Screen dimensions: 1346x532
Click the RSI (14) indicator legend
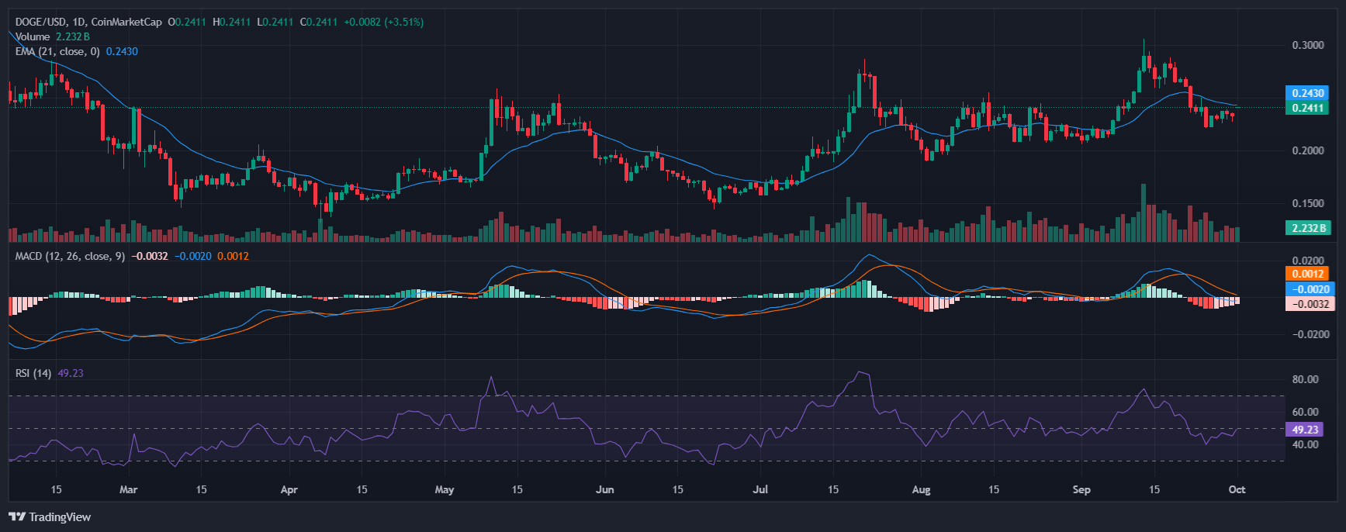click(33, 373)
